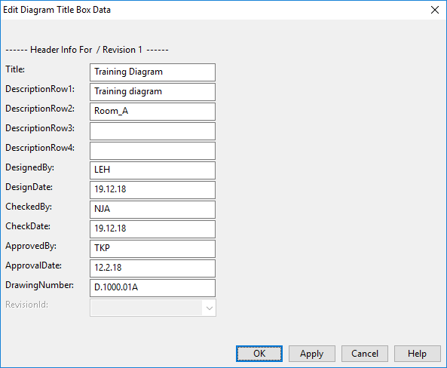Confirm with the OK button

[x=259, y=354]
